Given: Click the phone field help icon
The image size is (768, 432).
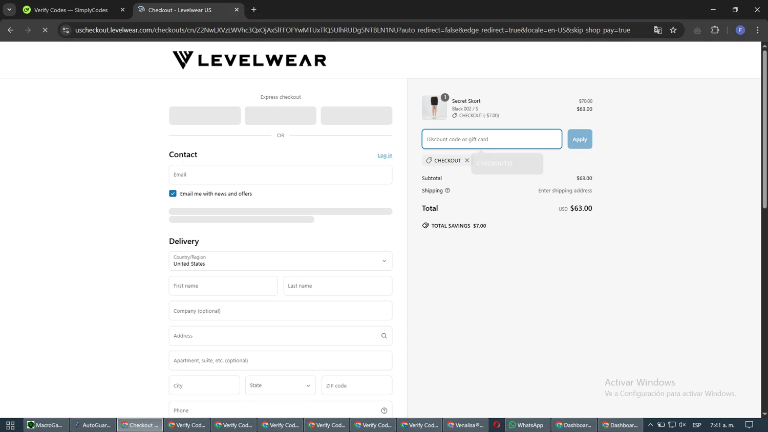Looking at the screenshot, I should [384, 411].
